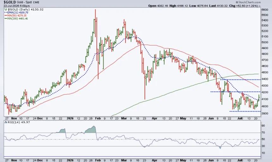Click the $GOLD ticker symbol title
Viewport: 272px width, 162px height.
pos(10,2)
